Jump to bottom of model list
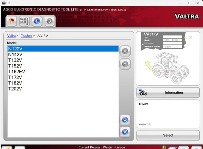Screen dimensions: 203x149 click(125, 132)
